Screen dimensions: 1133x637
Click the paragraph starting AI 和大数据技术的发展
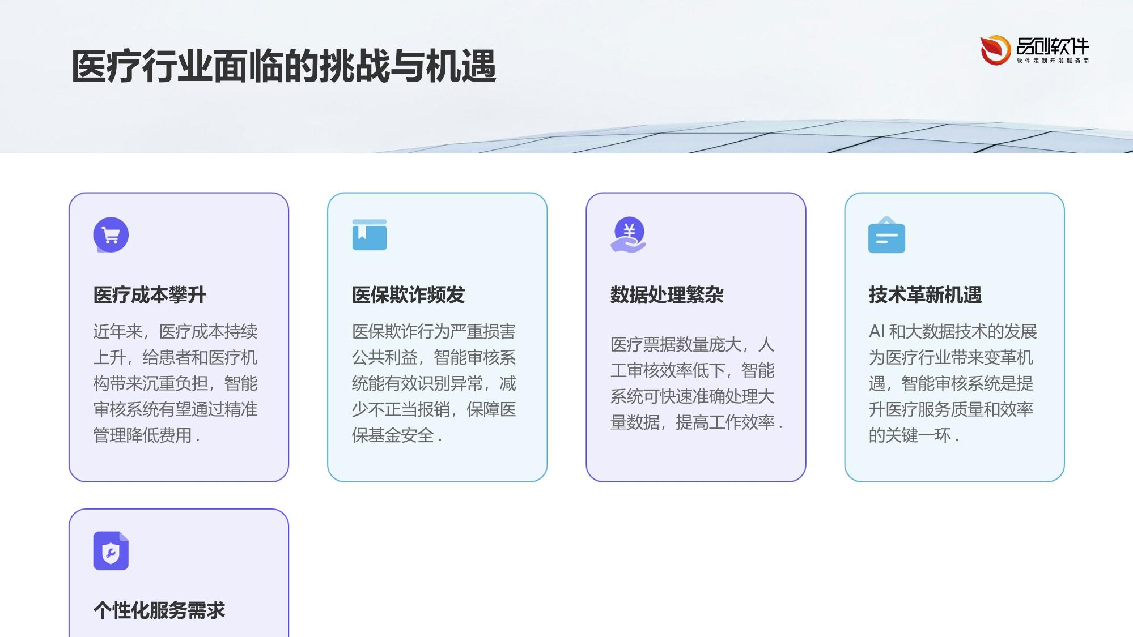pos(953,383)
